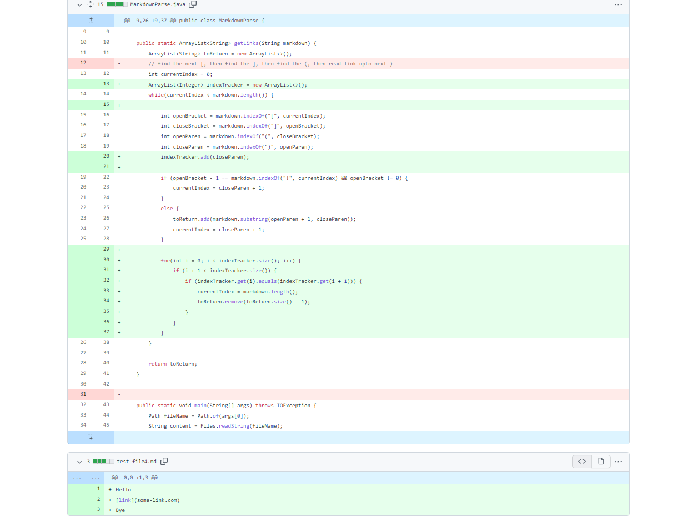The height and width of the screenshot is (517, 698).
Task: Select added line number 13
Action: click(x=106, y=84)
